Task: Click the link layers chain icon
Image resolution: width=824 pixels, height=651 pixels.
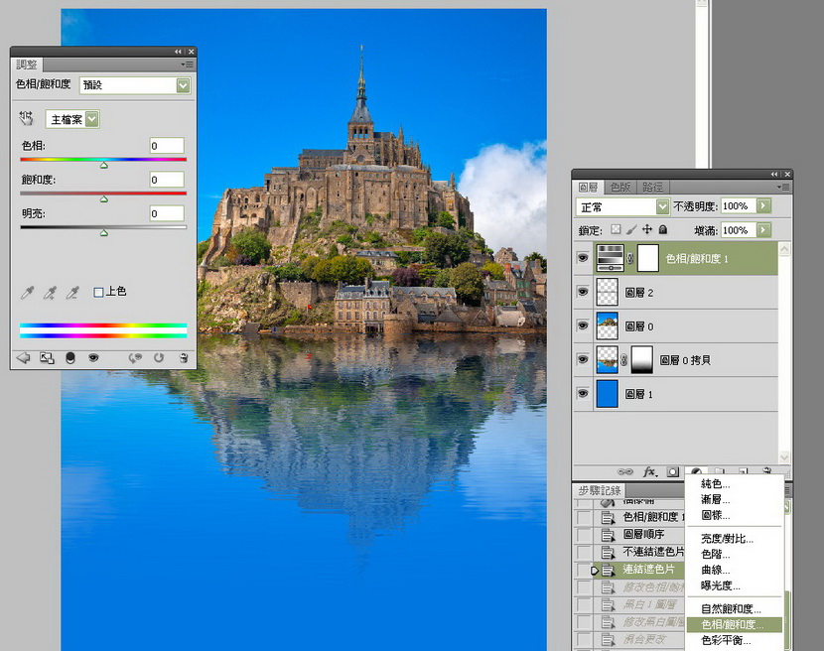Action: pyautogui.click(x=624, y=471)
